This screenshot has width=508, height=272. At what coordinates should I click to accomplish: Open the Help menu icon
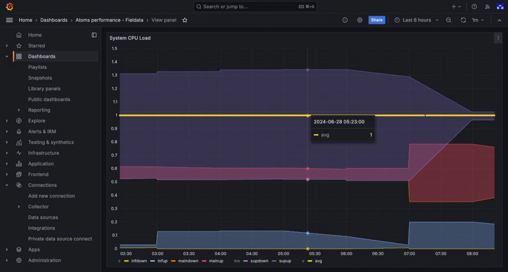click(474, 7)
